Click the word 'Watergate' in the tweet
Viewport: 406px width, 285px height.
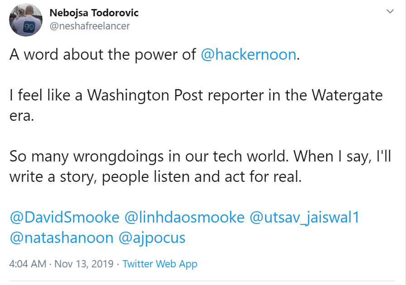(347, 95)
